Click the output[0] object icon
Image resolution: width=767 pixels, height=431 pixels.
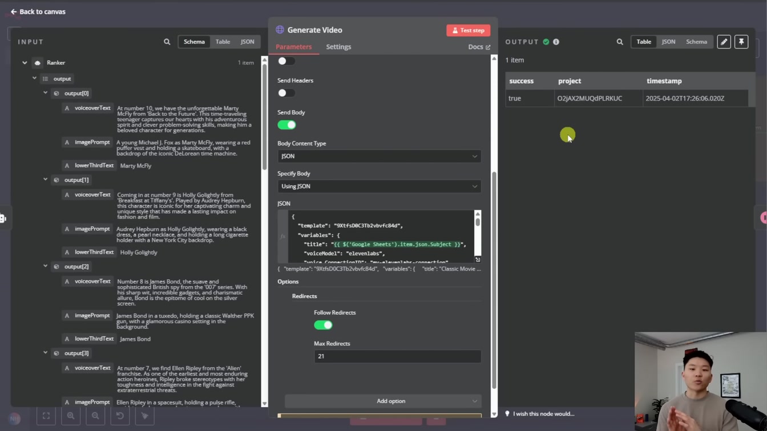point(56,93)
